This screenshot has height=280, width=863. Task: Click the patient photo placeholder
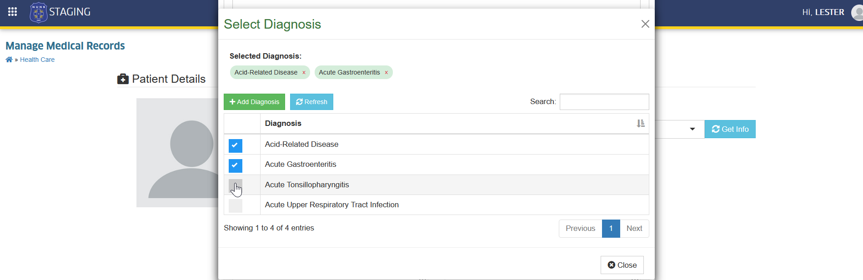177,153
